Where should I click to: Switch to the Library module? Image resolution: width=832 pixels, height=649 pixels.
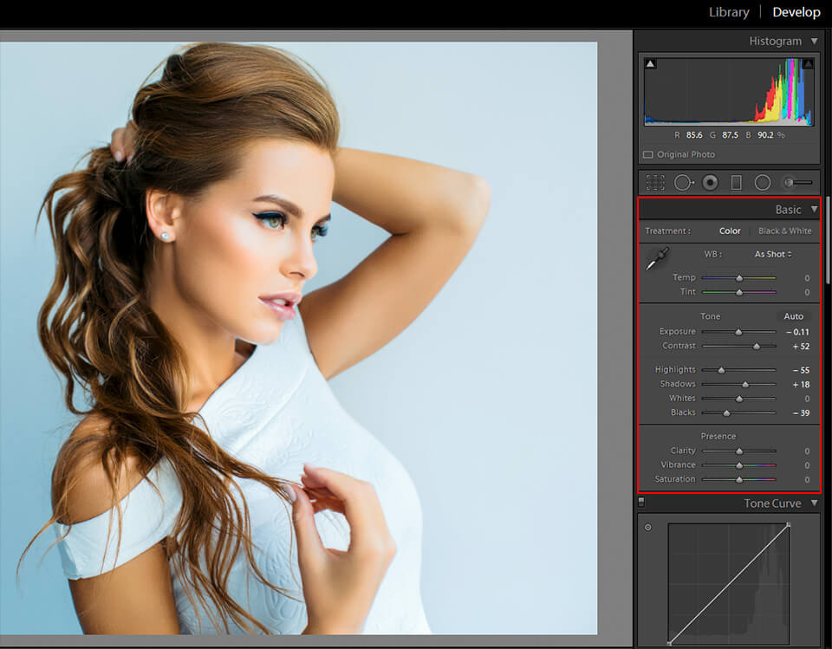click(729, 12)
